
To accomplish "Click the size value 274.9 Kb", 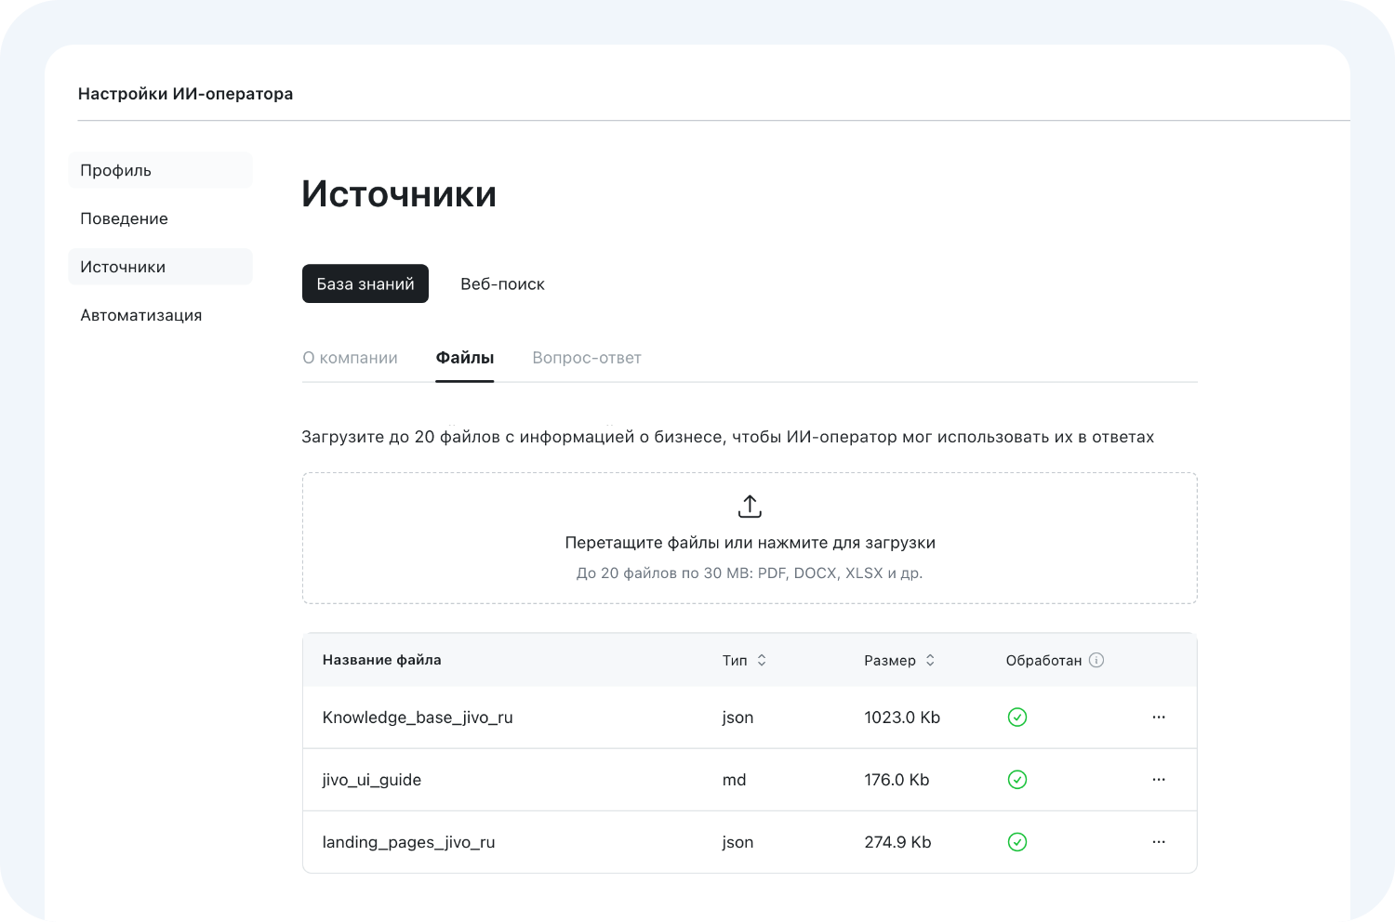I will point(897,842).
